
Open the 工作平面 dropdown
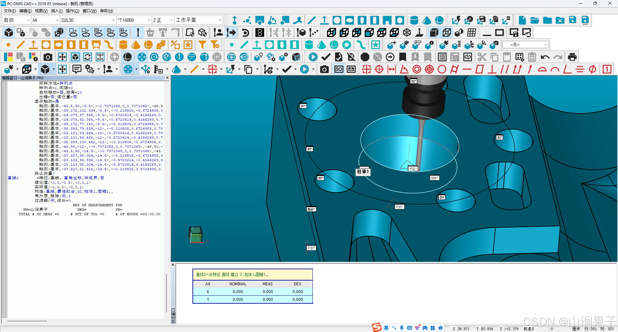[199, 20]
